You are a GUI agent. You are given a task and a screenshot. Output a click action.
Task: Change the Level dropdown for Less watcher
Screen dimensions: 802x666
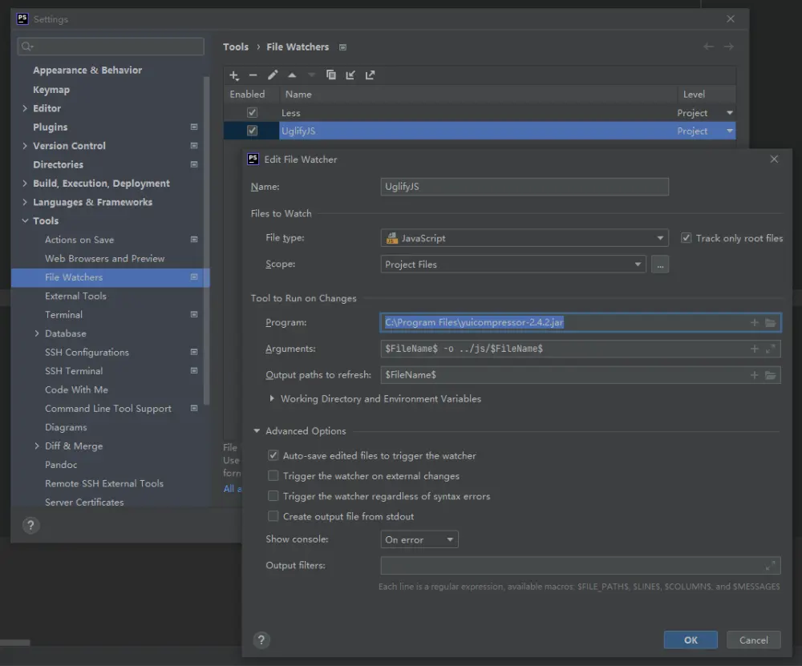(730, 113)
